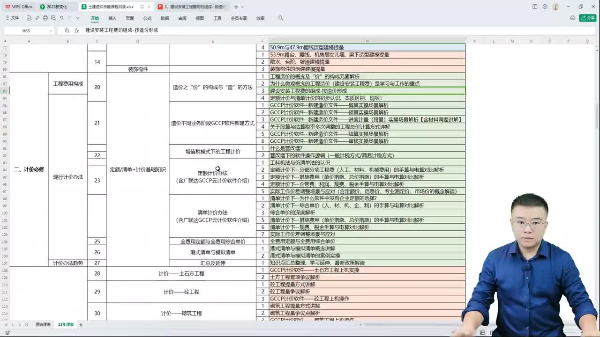
Task: Switch to the 公式 ribbon tab
Action: pos(147,18)
